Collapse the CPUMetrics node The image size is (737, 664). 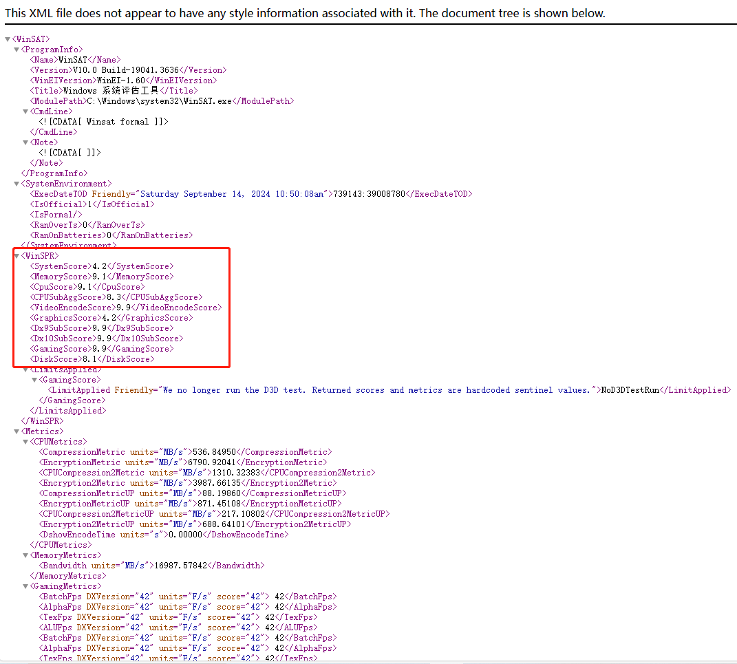click(25, 442)
